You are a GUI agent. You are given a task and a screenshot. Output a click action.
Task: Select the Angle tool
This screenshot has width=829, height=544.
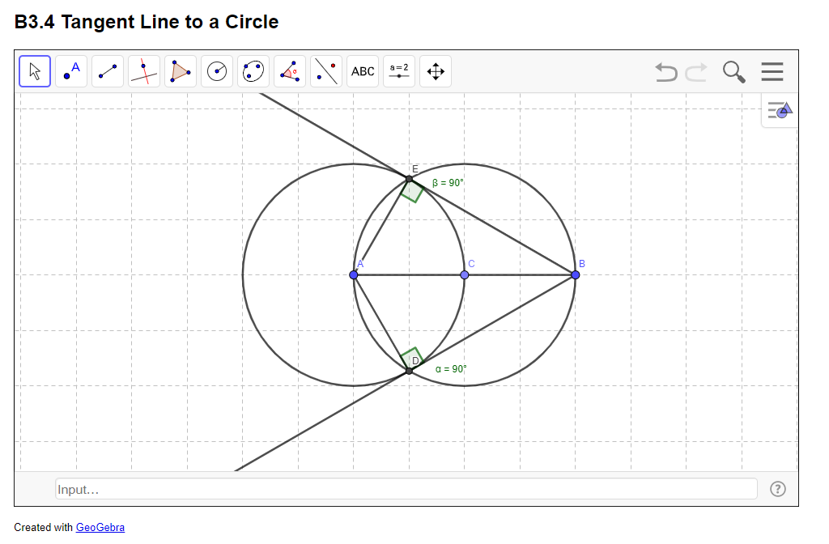[x=289, y=71]
